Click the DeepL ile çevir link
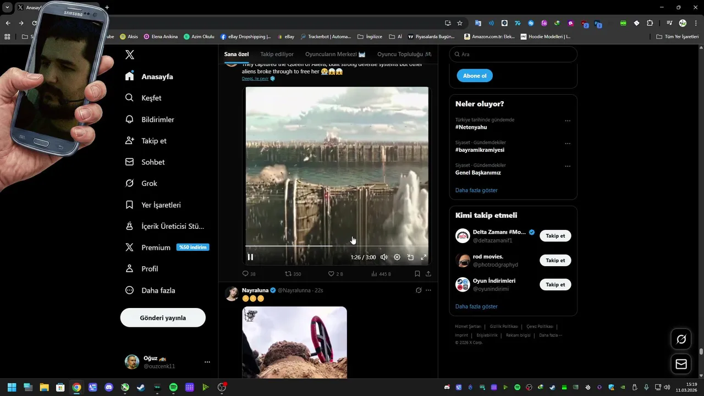This screenshot has width=704, height=396. pyautogui.click(x=255, y=79)
